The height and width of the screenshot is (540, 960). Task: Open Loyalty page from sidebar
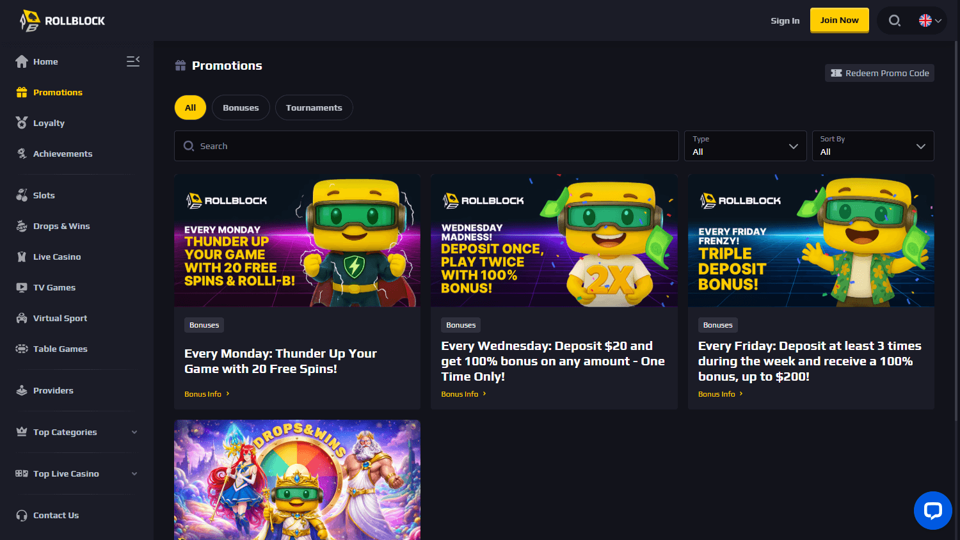coord(49,123)
